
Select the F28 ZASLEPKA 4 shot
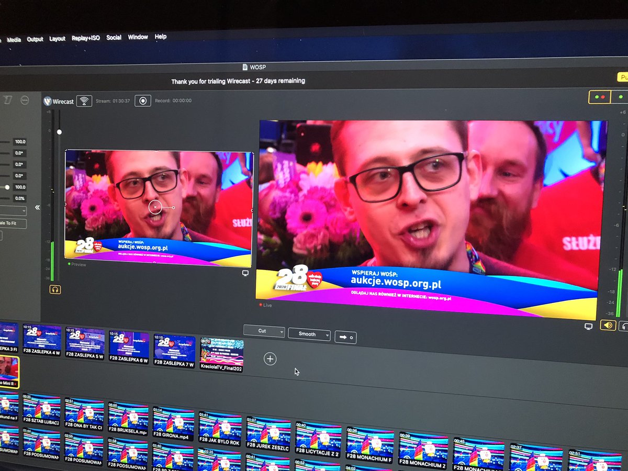pyautogui.click(x=41, y=340)
